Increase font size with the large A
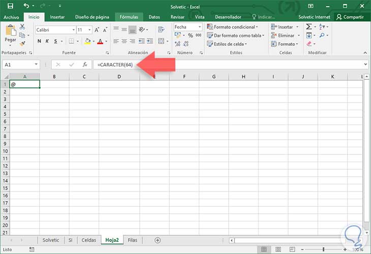Screen dimensions: 371x254 coord(97,30)
